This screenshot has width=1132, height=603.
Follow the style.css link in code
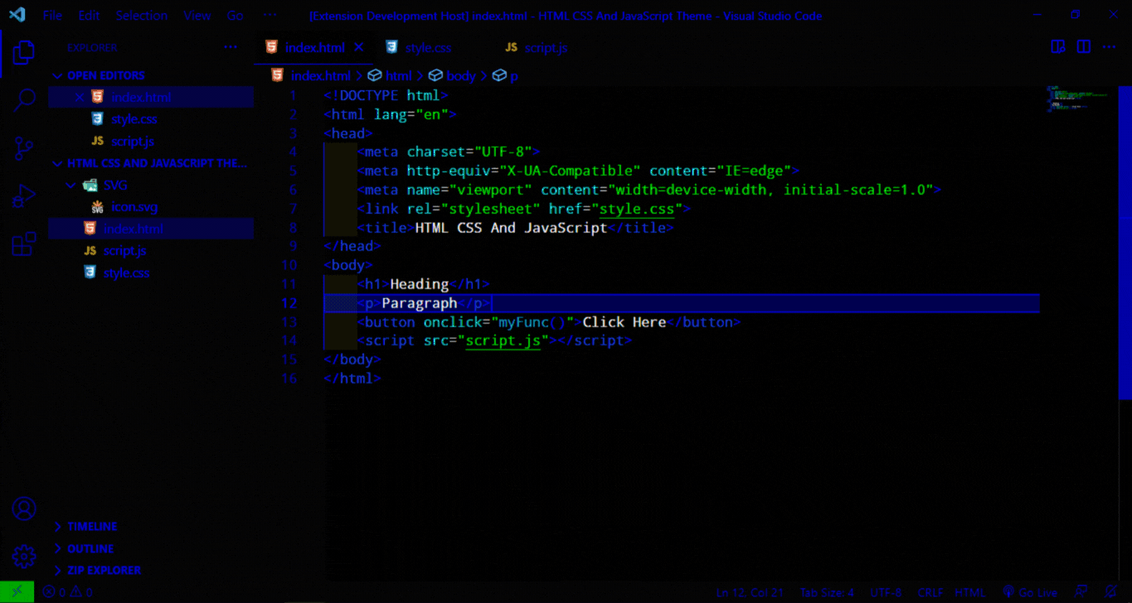(x=637, y=209)
